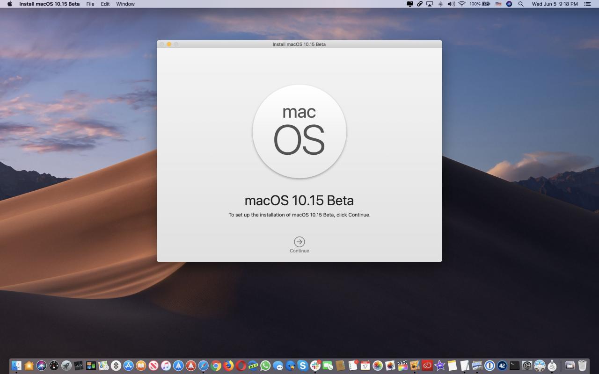Open the red paper-plane app in Dock
The height and width of the screenshot is (374, 599).
coord(191,366)
